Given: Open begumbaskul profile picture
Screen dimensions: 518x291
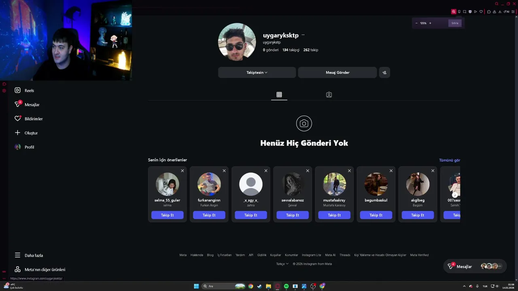Looking at the screenshot, I should [x=376, y=184].
